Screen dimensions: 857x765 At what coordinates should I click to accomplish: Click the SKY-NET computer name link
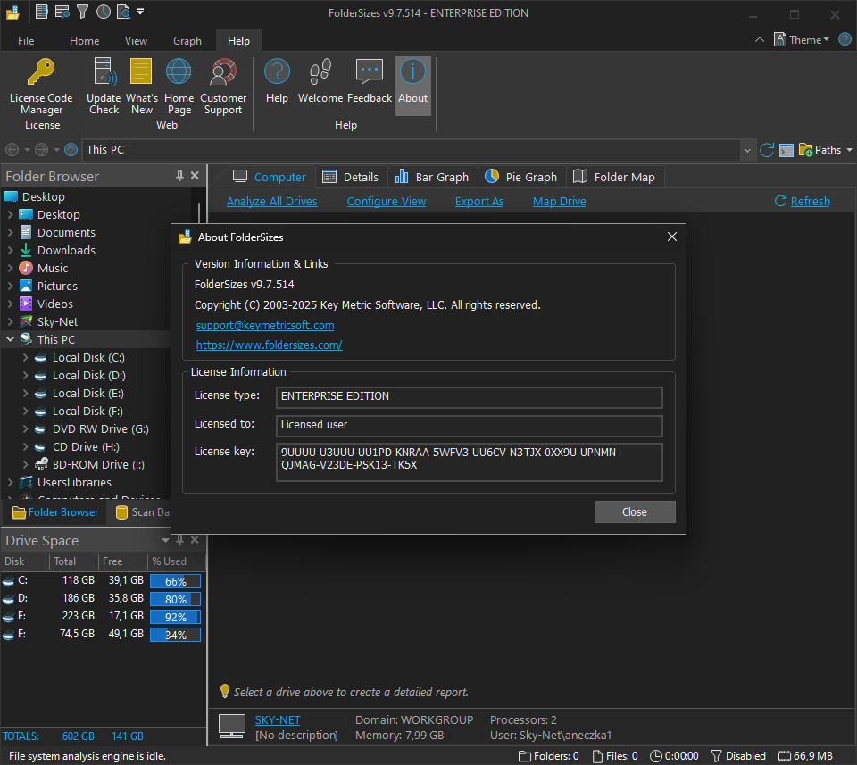pyautogui.click(x=278, y=720)
